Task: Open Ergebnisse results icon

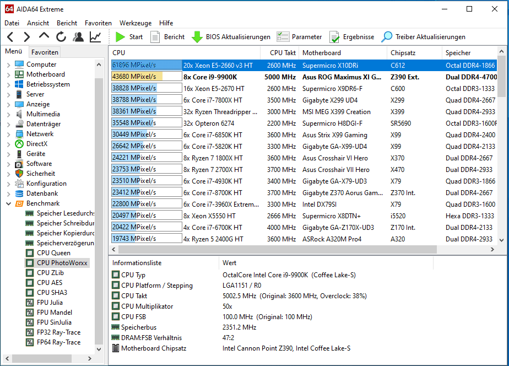Action: [x=334, y=37]
